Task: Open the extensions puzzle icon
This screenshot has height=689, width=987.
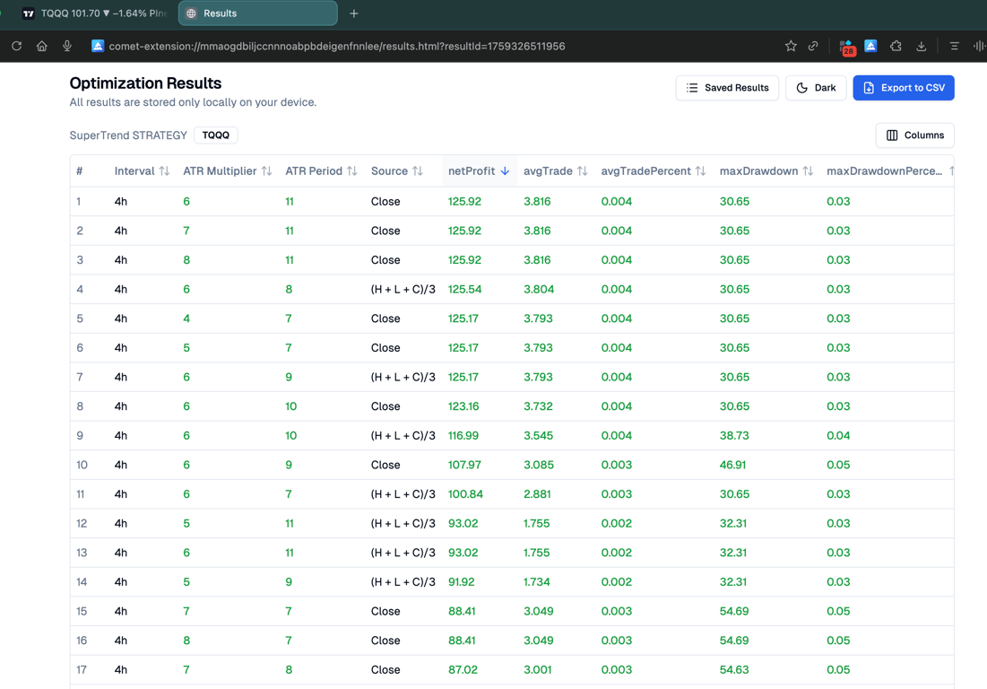Action: pos(896,46)
